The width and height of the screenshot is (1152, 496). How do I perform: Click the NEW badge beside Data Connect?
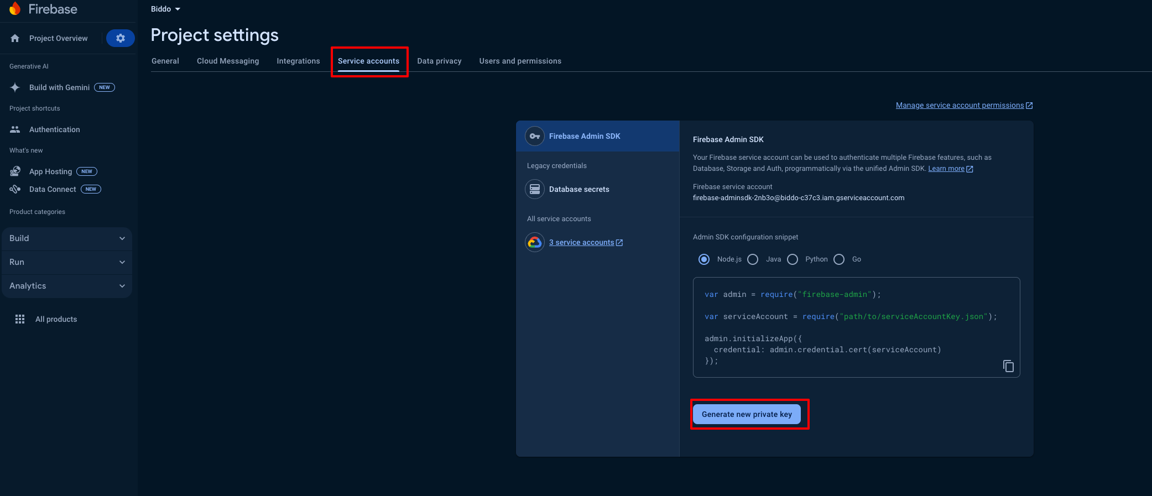(x=91, y=189)
